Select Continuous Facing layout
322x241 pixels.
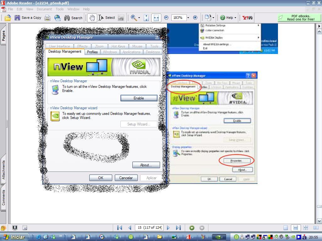(x=306, y=228)
